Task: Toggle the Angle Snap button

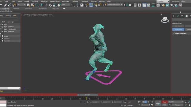Action: click(x=91, y=5)
